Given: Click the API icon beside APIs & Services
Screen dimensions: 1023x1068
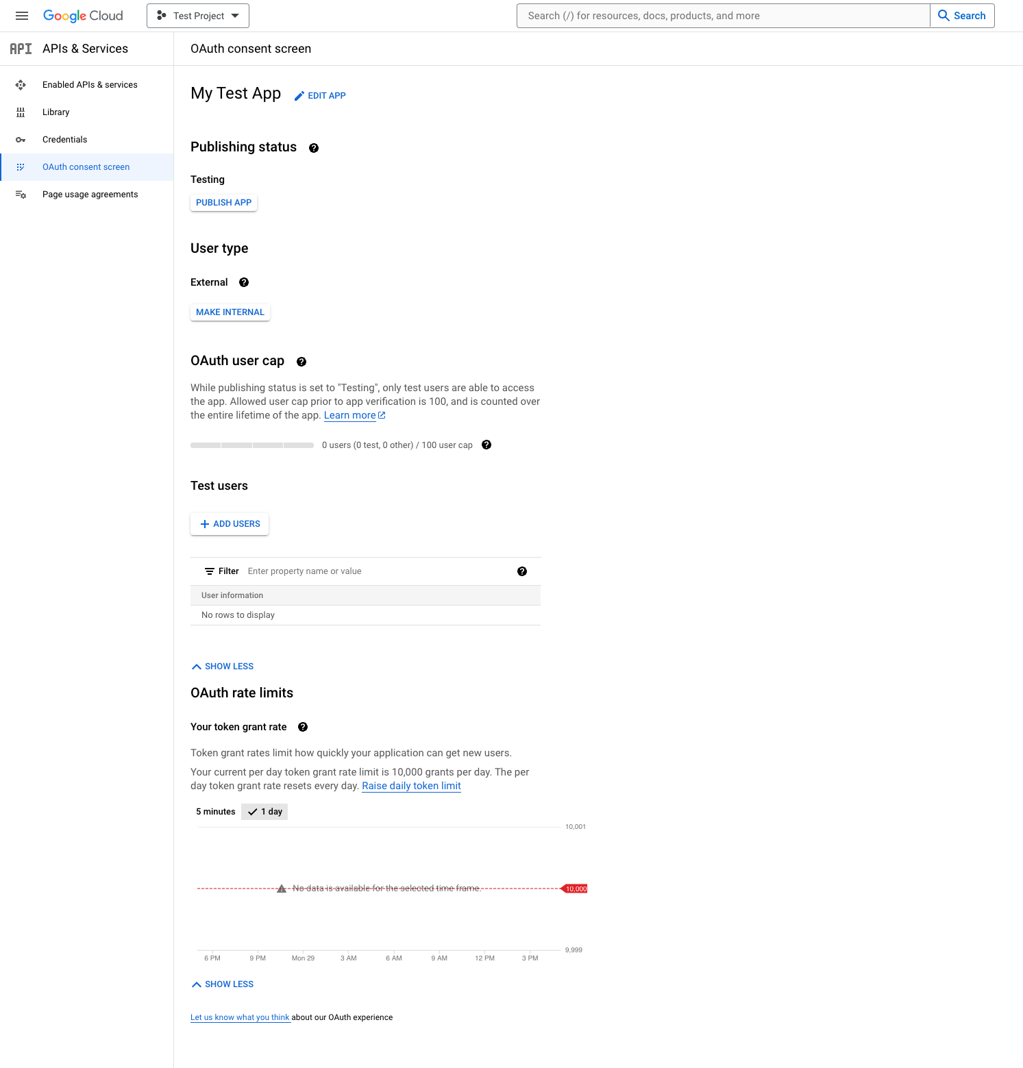Looking at the screenshot, I should [x=21, y=49].
